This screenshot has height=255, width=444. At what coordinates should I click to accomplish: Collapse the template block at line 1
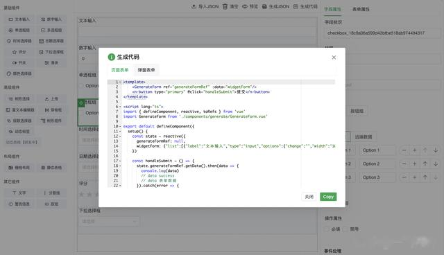tap(120, 82)
